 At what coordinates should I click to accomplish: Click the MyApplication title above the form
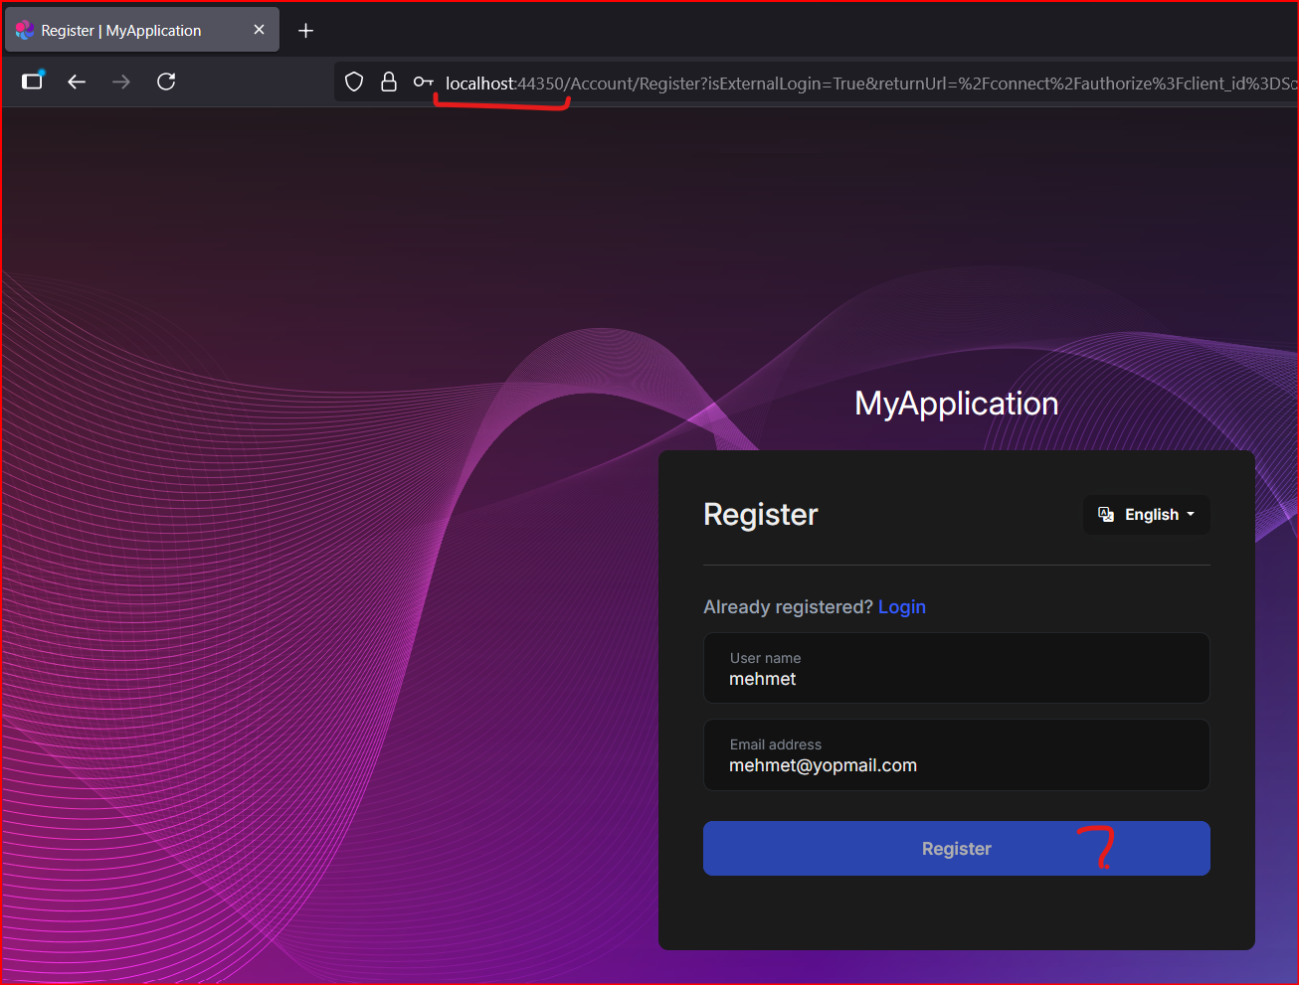(956, 404)
